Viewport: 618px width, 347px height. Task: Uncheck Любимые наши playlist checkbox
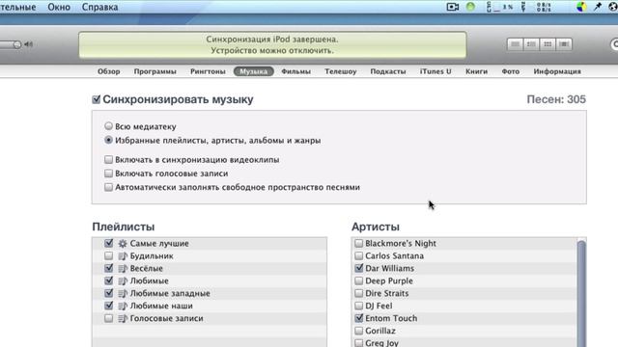point(109,306)
